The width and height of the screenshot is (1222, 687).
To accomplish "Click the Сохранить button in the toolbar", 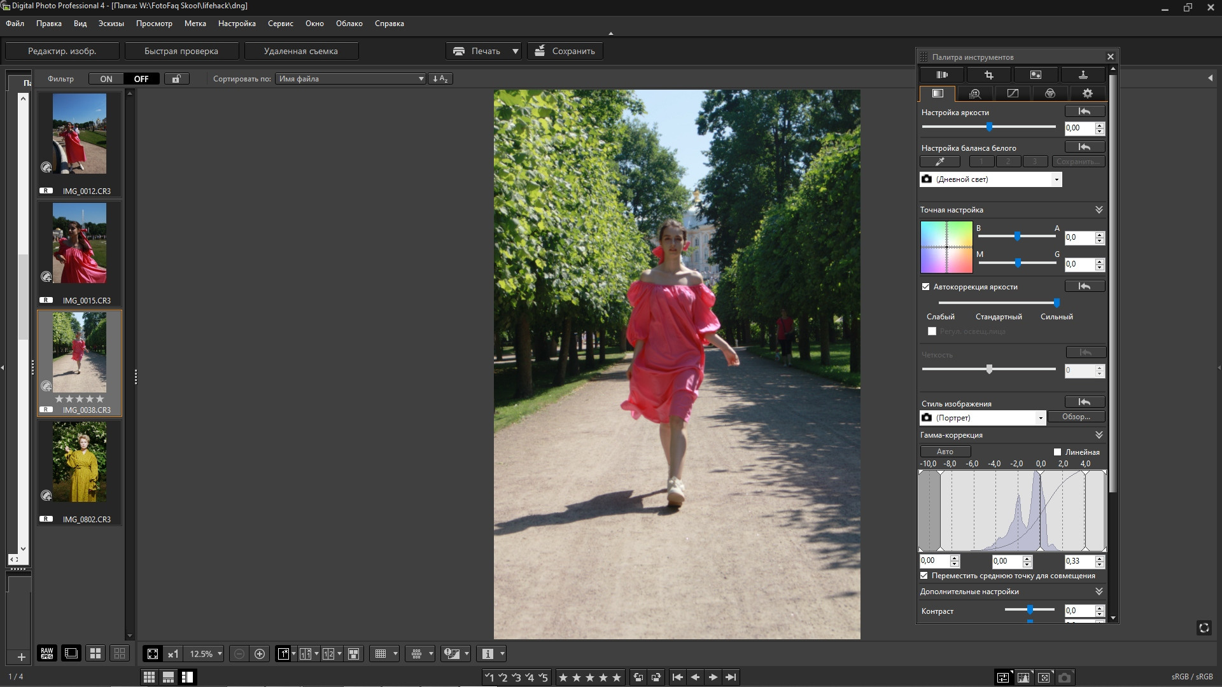I will [x=565, y=51].
